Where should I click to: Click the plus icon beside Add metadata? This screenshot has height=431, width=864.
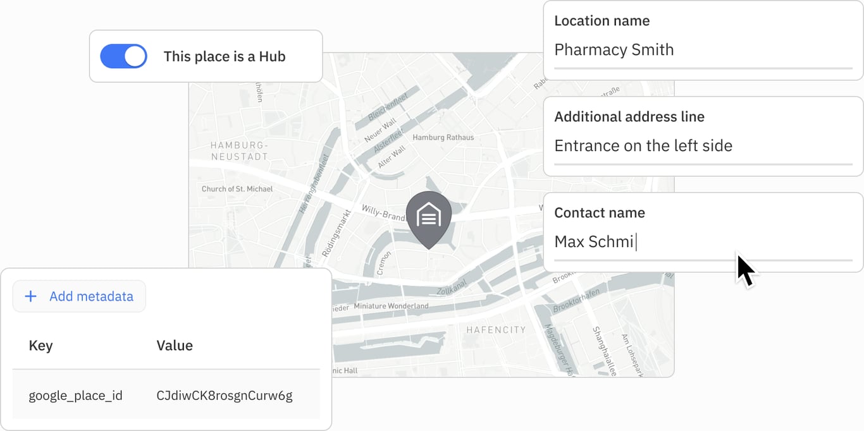point(30,296)
